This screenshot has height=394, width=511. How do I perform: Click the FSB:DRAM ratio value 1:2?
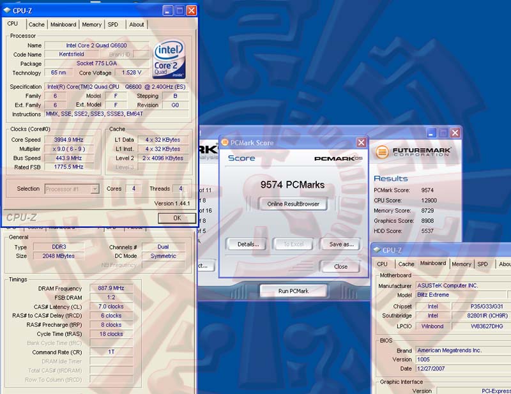click(x=111, y=297)
